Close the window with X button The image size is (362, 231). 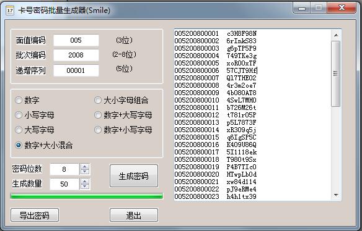342,8
